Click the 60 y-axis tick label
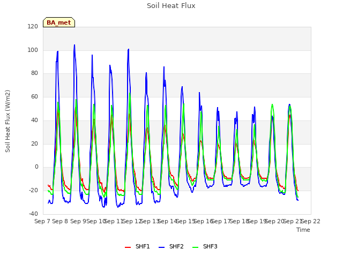Screen dimensions: 343x257 [34, 96]
